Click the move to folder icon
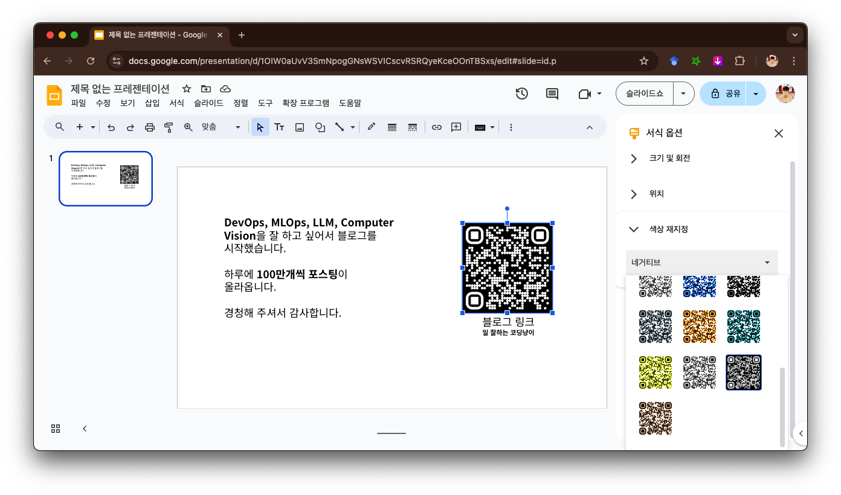The image size is (841, 495). pos(206,89)
